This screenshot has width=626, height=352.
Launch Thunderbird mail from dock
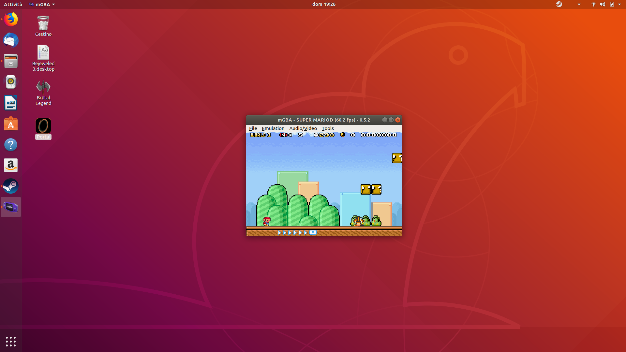tap(11, 40)
